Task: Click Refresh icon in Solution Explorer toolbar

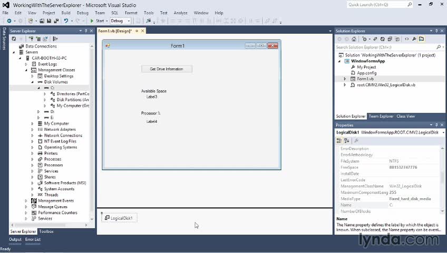Action: (383, 39)
